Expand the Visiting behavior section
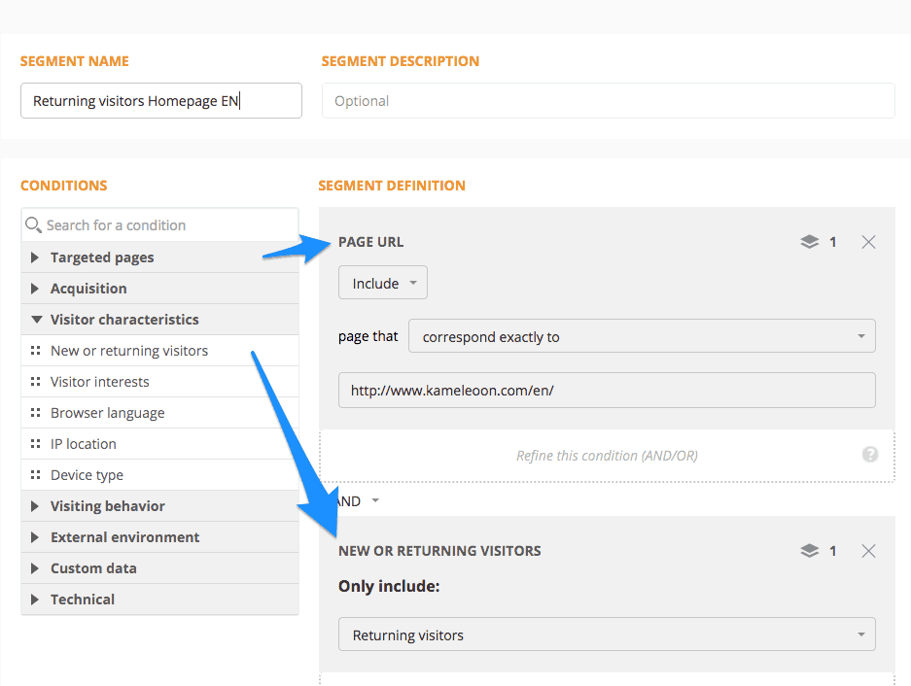The width and height of the screenshot is (911, 686). (36, 505)
